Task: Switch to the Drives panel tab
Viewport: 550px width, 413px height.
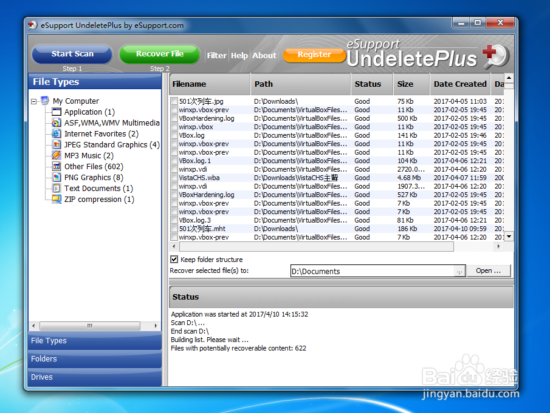Action: click(94, 377)
